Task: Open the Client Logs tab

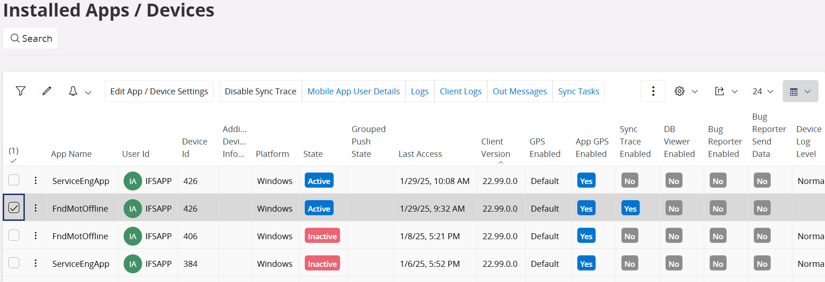Action: pos(461,91)
